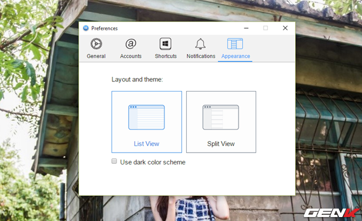
Task: Choose the Split View layout card
Action: point(221,122)
